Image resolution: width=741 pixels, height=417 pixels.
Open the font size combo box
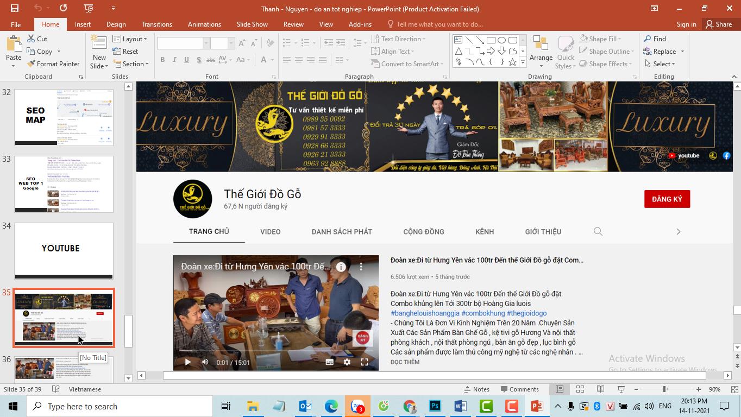(x=222, y=43)
